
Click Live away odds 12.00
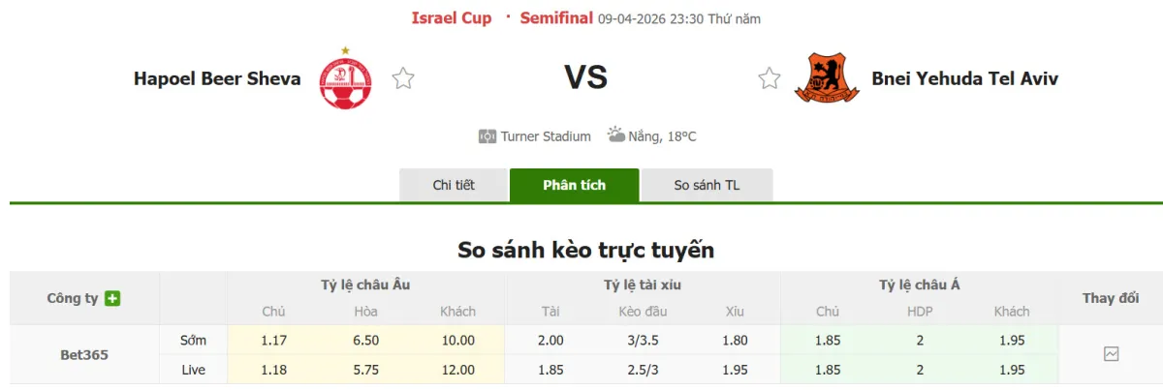[x=457, y=370]
